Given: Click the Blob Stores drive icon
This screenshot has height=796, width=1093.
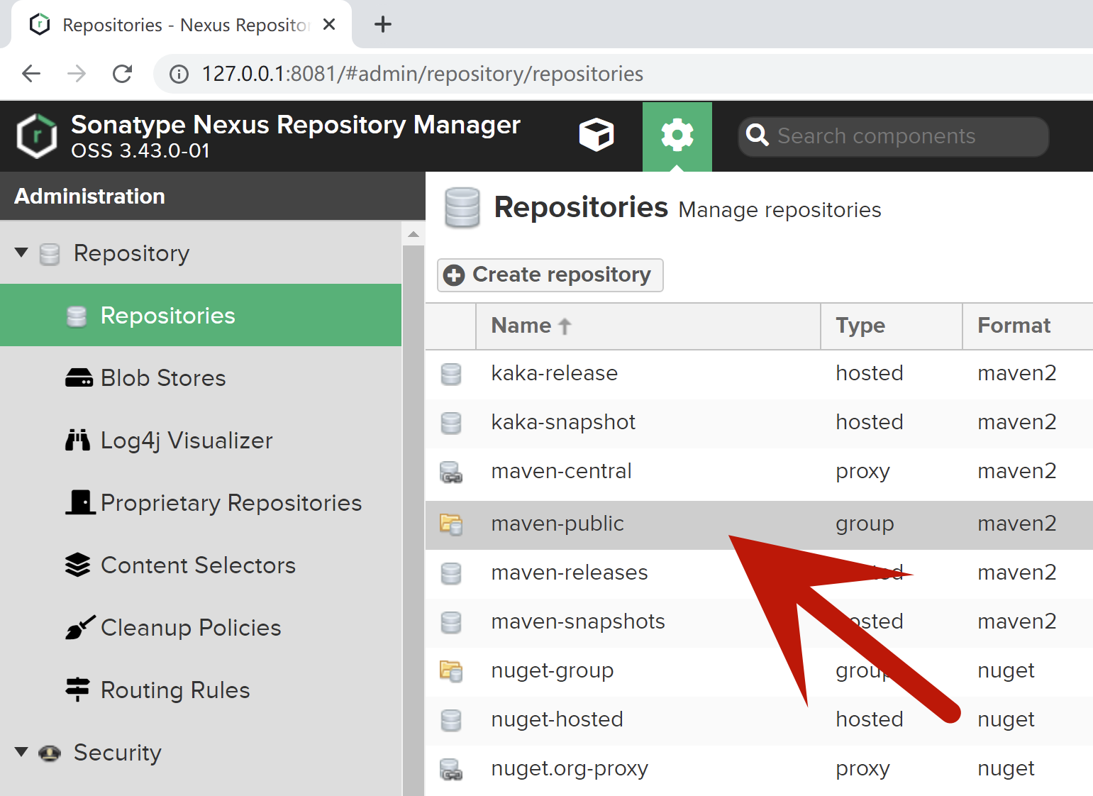Looking at the screenshot, I should [79, 378].
